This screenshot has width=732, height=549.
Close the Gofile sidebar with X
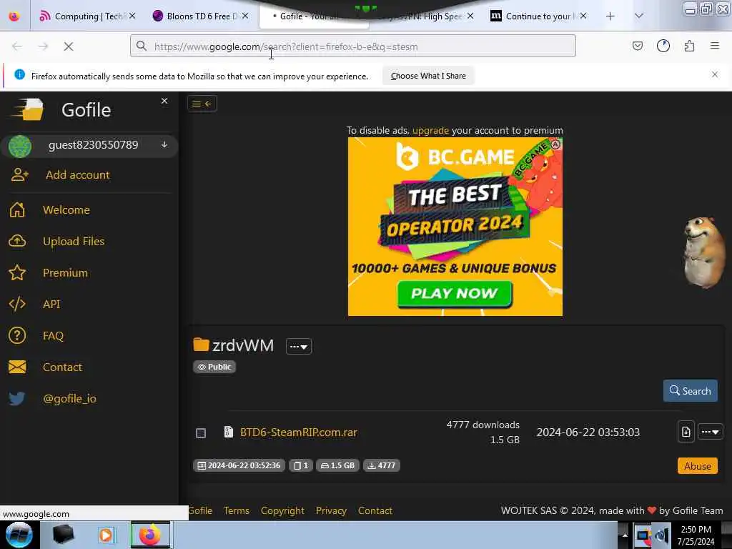(164, 101)
